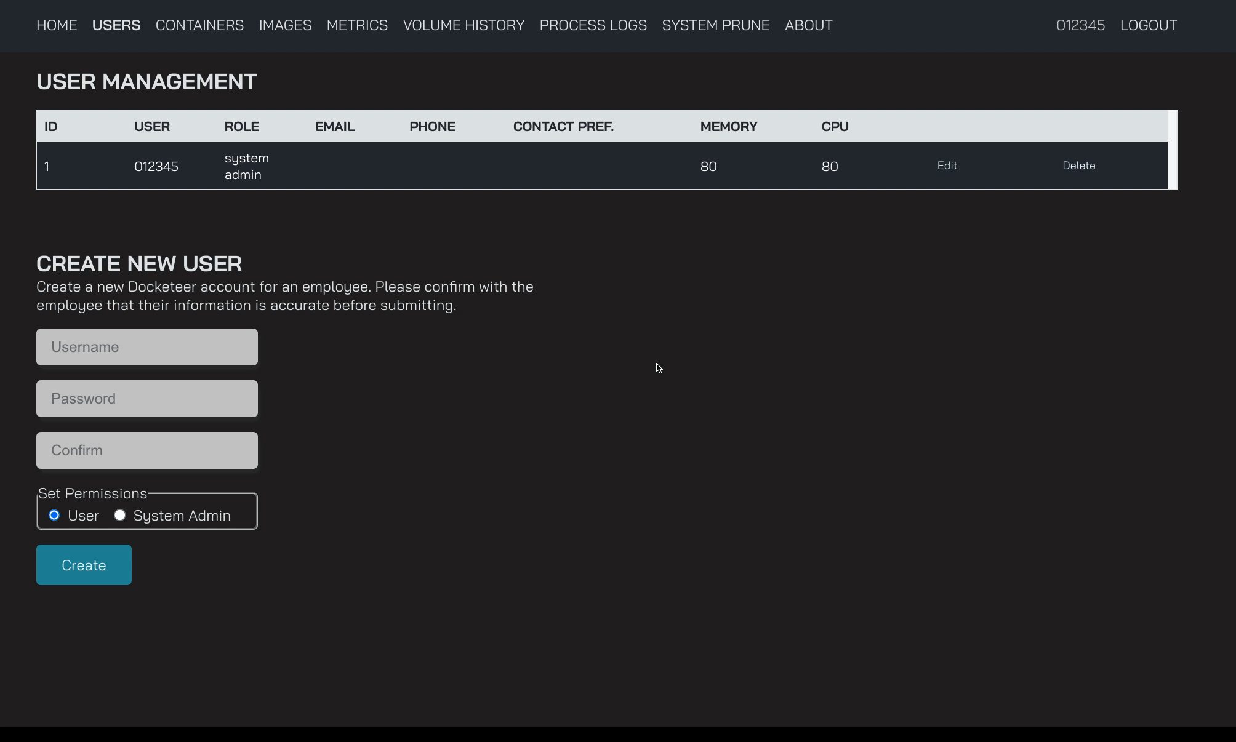Screen dimensions: 1236x742
Task: Select the User radio button permission
Action: coord(54,515)
